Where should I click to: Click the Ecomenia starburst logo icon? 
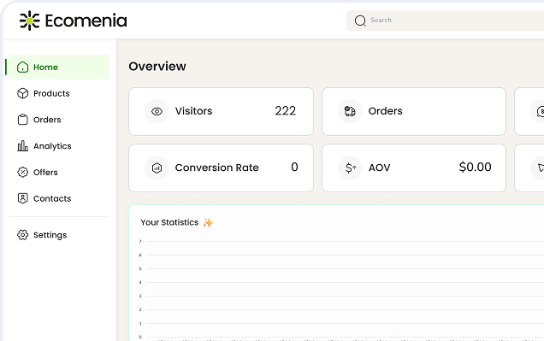29,21
